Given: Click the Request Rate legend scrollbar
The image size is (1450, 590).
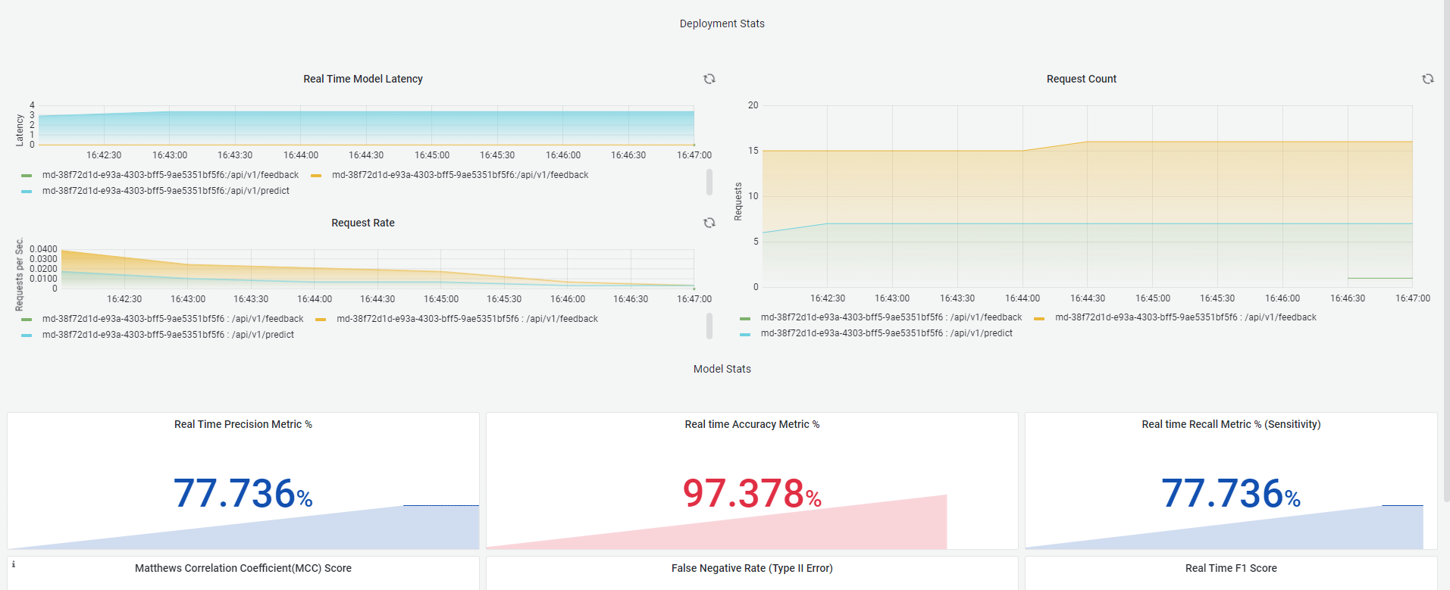Looking at the screenshot, I should coord(709,326).
